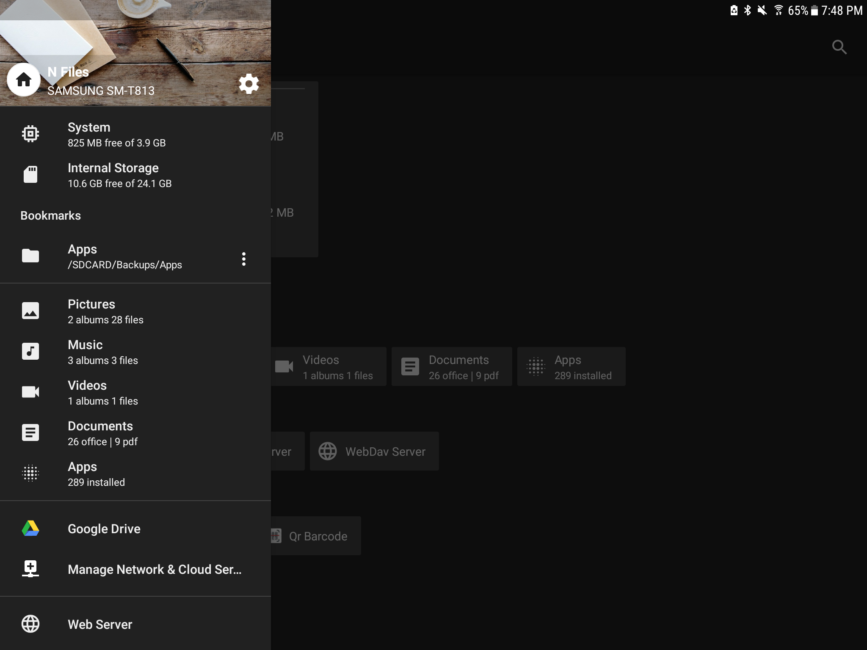Open Apps 289 installed in drawer
Screen dimensions: 867x650
point(135,474)
